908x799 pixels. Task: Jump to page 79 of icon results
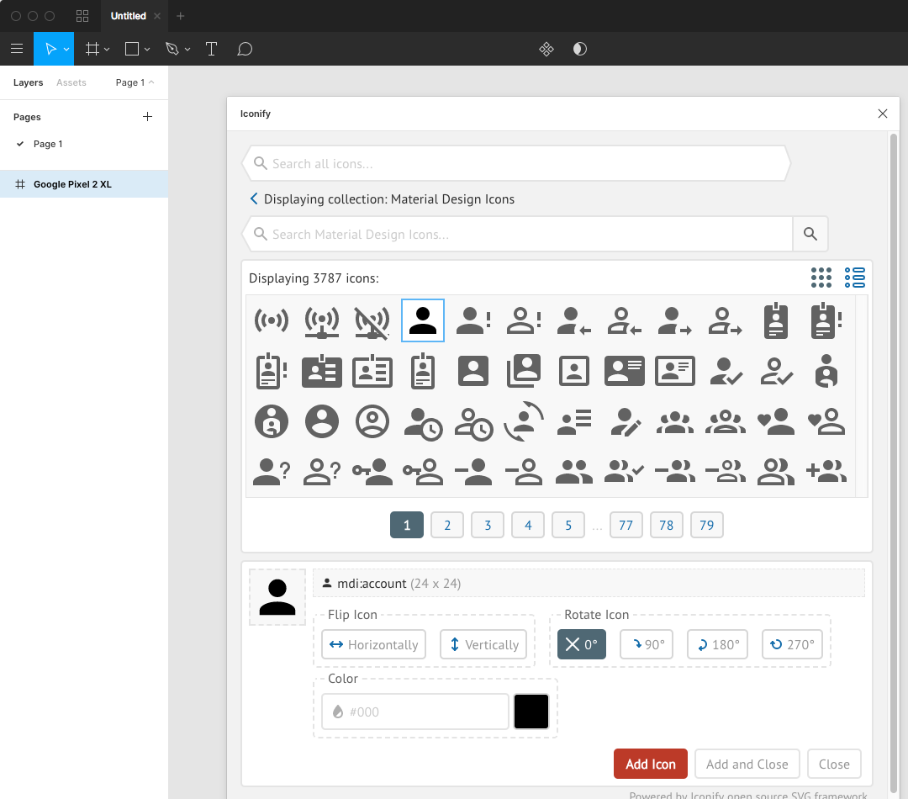point(707,525)
